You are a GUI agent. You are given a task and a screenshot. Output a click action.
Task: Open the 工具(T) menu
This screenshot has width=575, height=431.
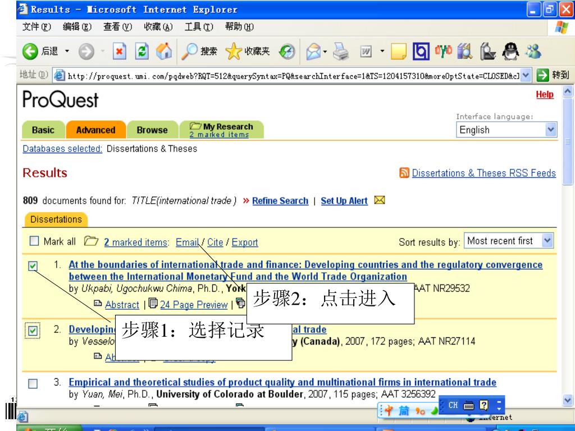tap(198, 27)
